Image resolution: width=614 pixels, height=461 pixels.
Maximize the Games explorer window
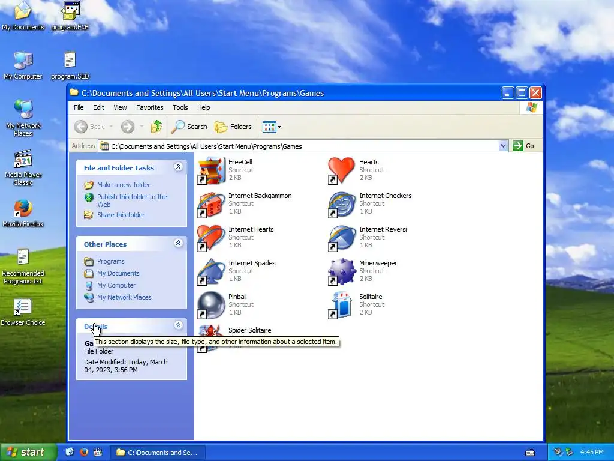pos(522,93)
